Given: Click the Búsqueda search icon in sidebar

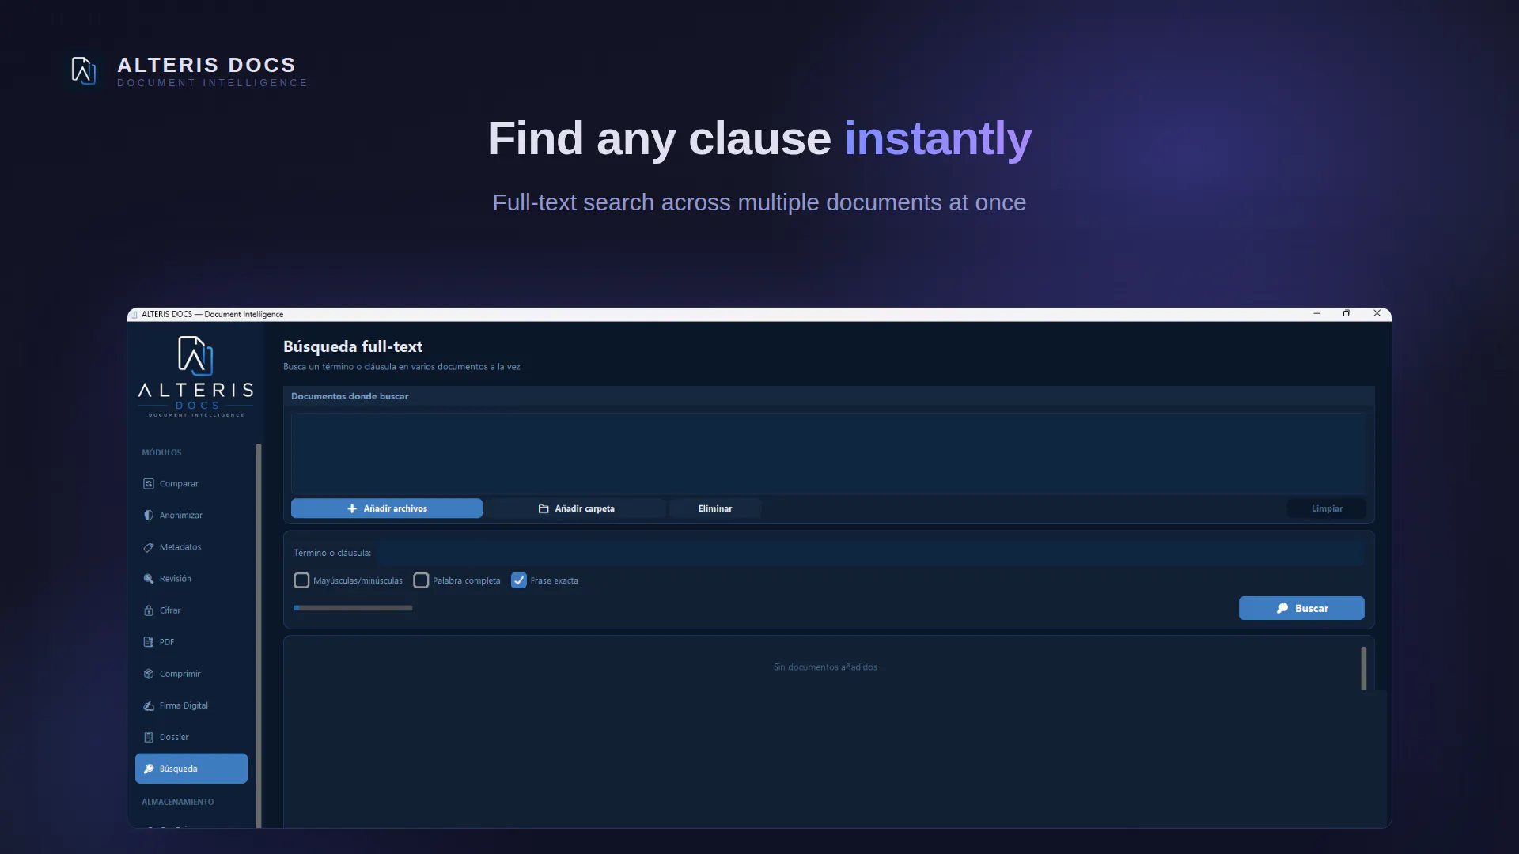Looking at the screenshot, I should pos(149,769).
